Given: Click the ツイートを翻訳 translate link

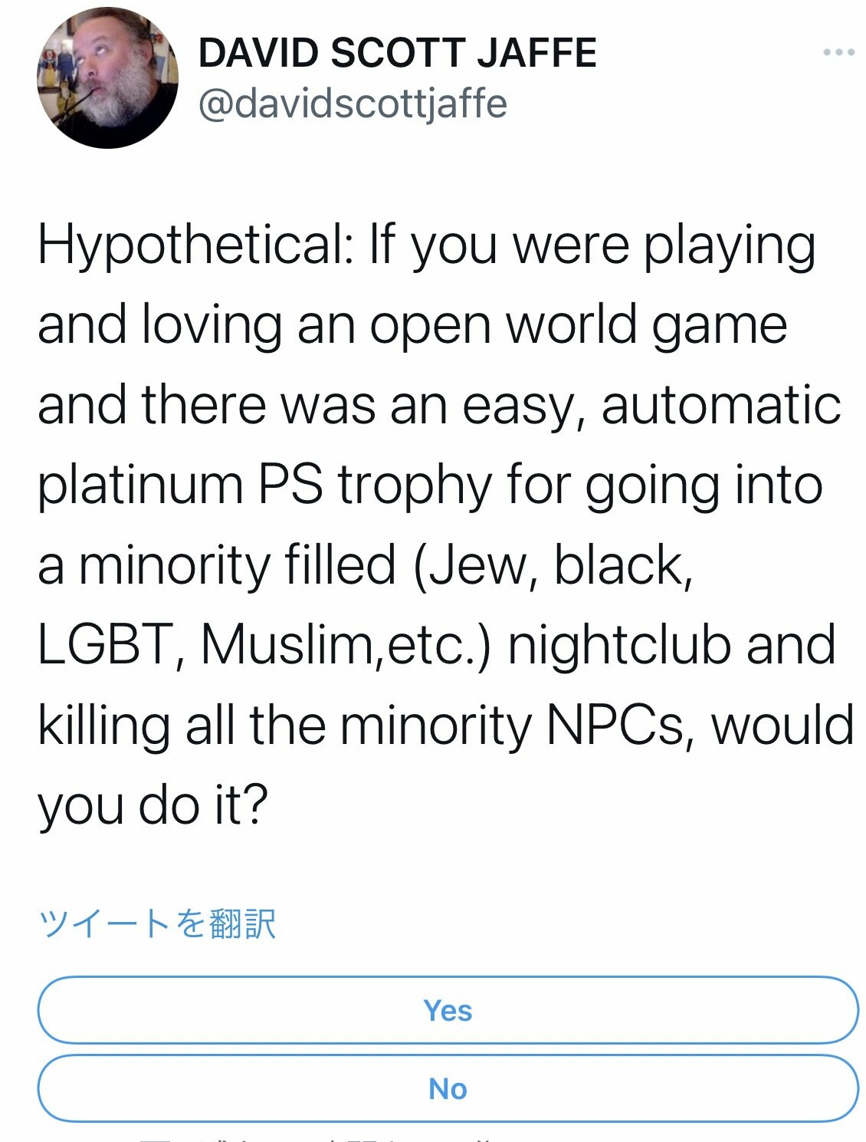Looking at the screenshot, I should [157, 923].
